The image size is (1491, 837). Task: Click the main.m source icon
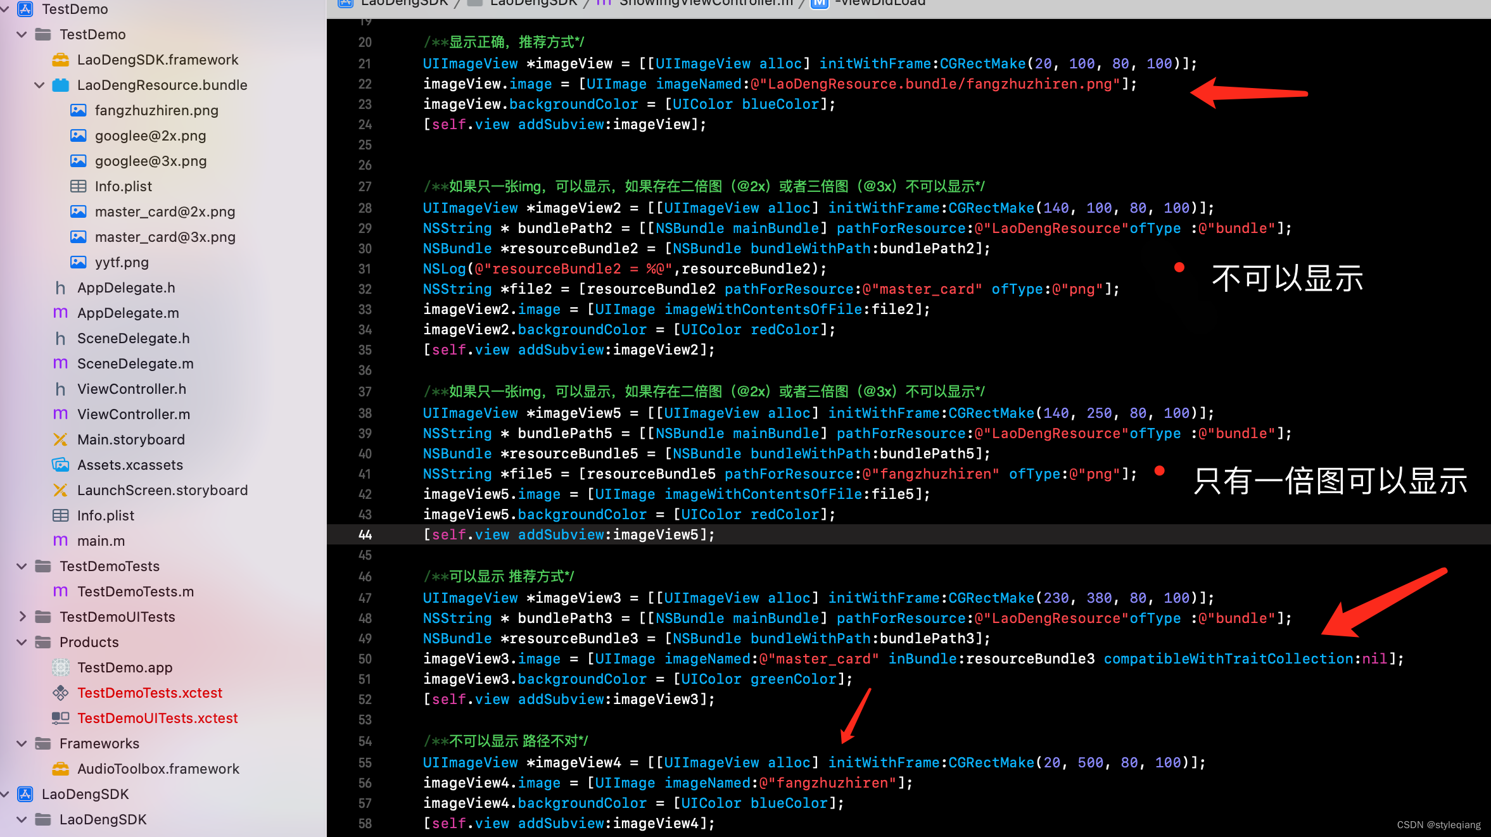click(60, 541)
